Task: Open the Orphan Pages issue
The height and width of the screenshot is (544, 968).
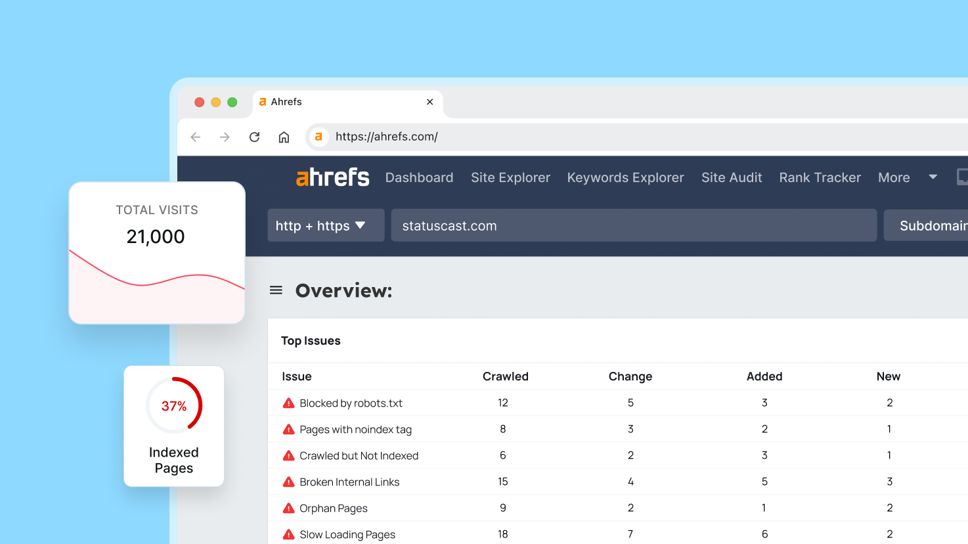Action: (x=334, y=509)
